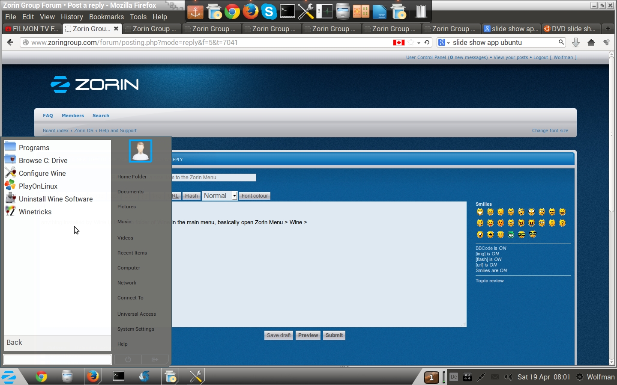Bookmark this page with the star icon
This screenshot has width=617, height=385.
point(411,42)
